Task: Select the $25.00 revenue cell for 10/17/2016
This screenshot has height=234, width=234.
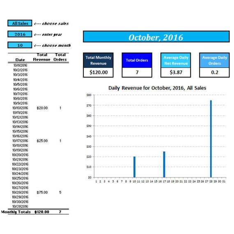Action: click(42, 141)
